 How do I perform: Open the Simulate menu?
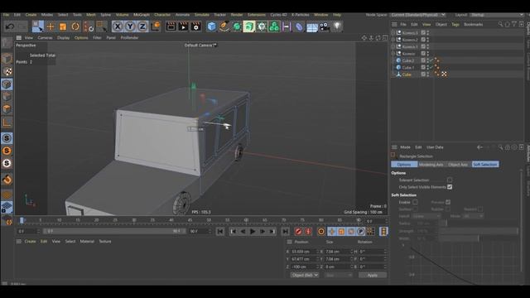tap(202, 15)
